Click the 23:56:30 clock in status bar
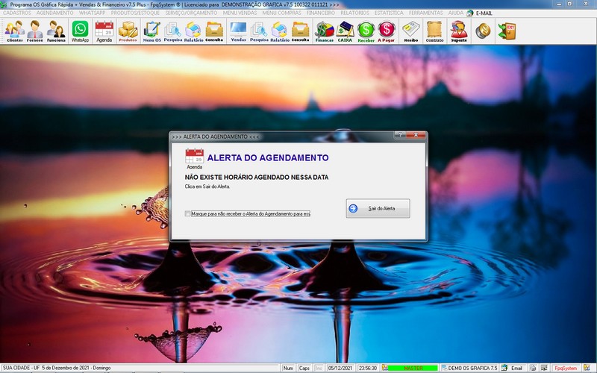The image size is (597, 373). click(367, 368)
